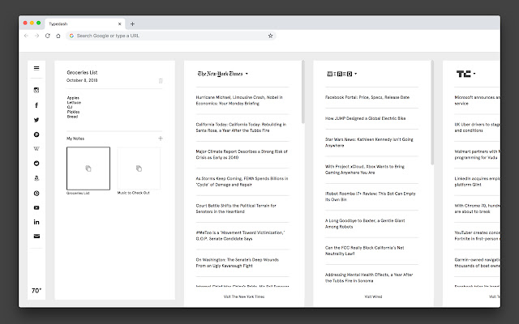Screen dimensions: 519x324
Task: Open the circular icon between Amazon and YouTube
Action: (36, 193)
